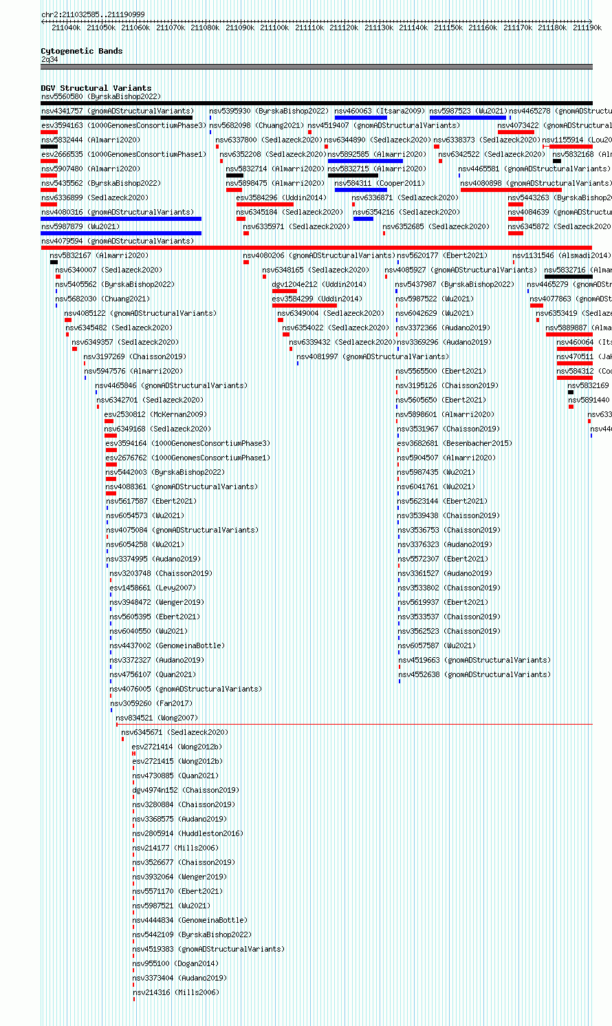The image size is (612, 1026).
Task: Click the Cytogenetic Bands track title
Action: [x=82, y=51]
